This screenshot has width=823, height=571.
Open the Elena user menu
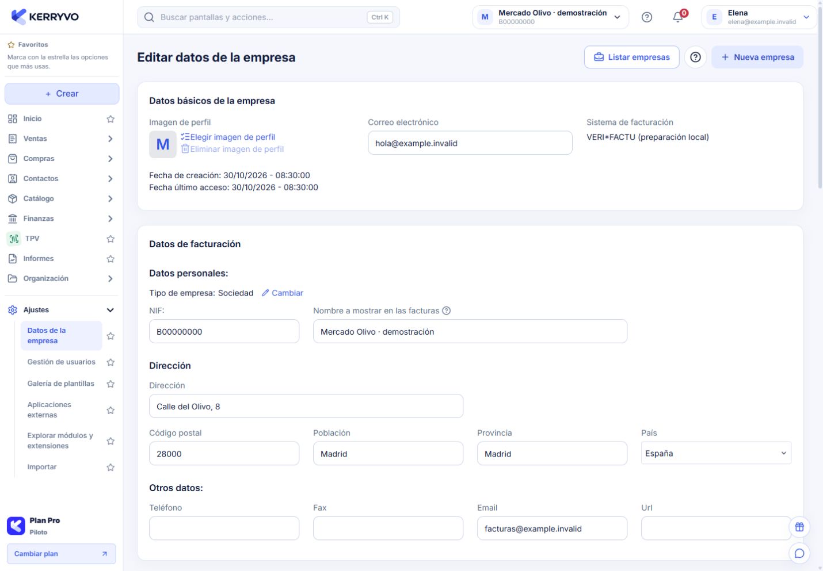pos(759,17)
